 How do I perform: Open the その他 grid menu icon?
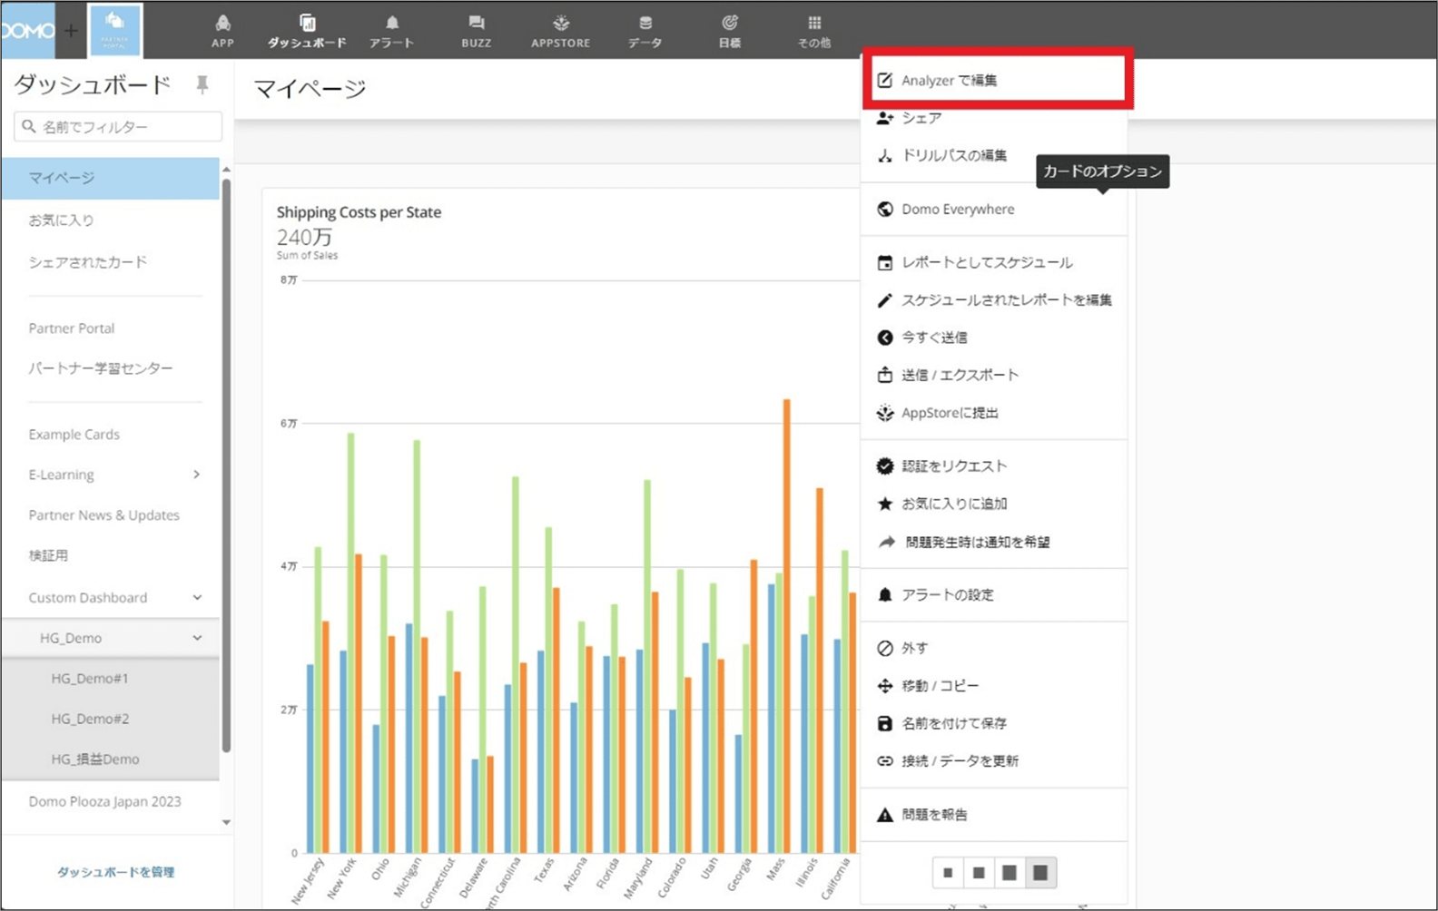tap(814, 24)
